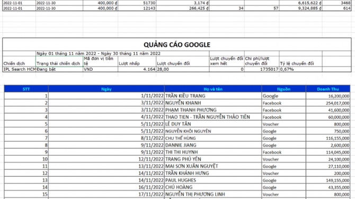Select the Lượt chuyển đổi header cell

tap(183, 61)
